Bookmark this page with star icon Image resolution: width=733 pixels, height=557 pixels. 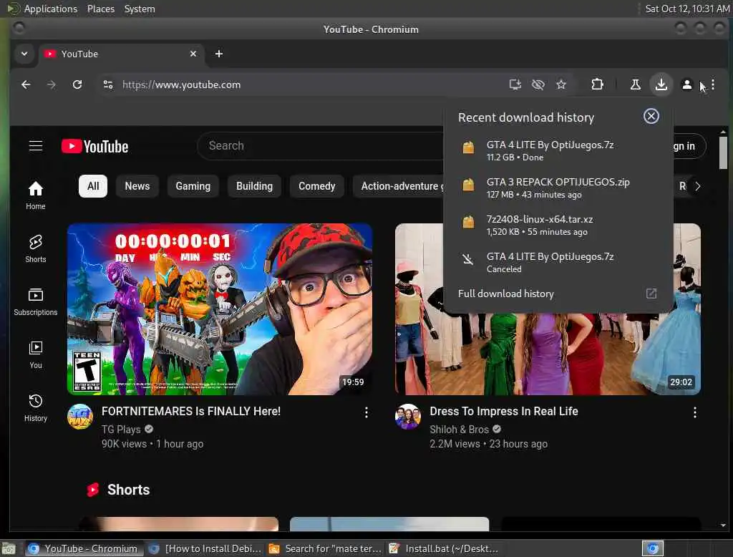point(561,84)
